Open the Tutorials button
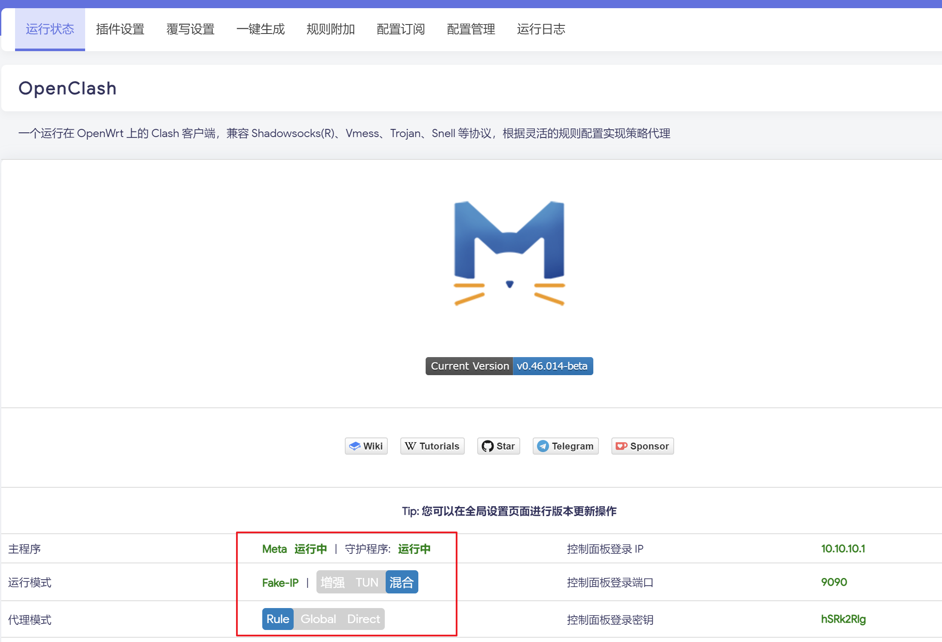The width and height of the screenshot is (942, 642). 433,446
